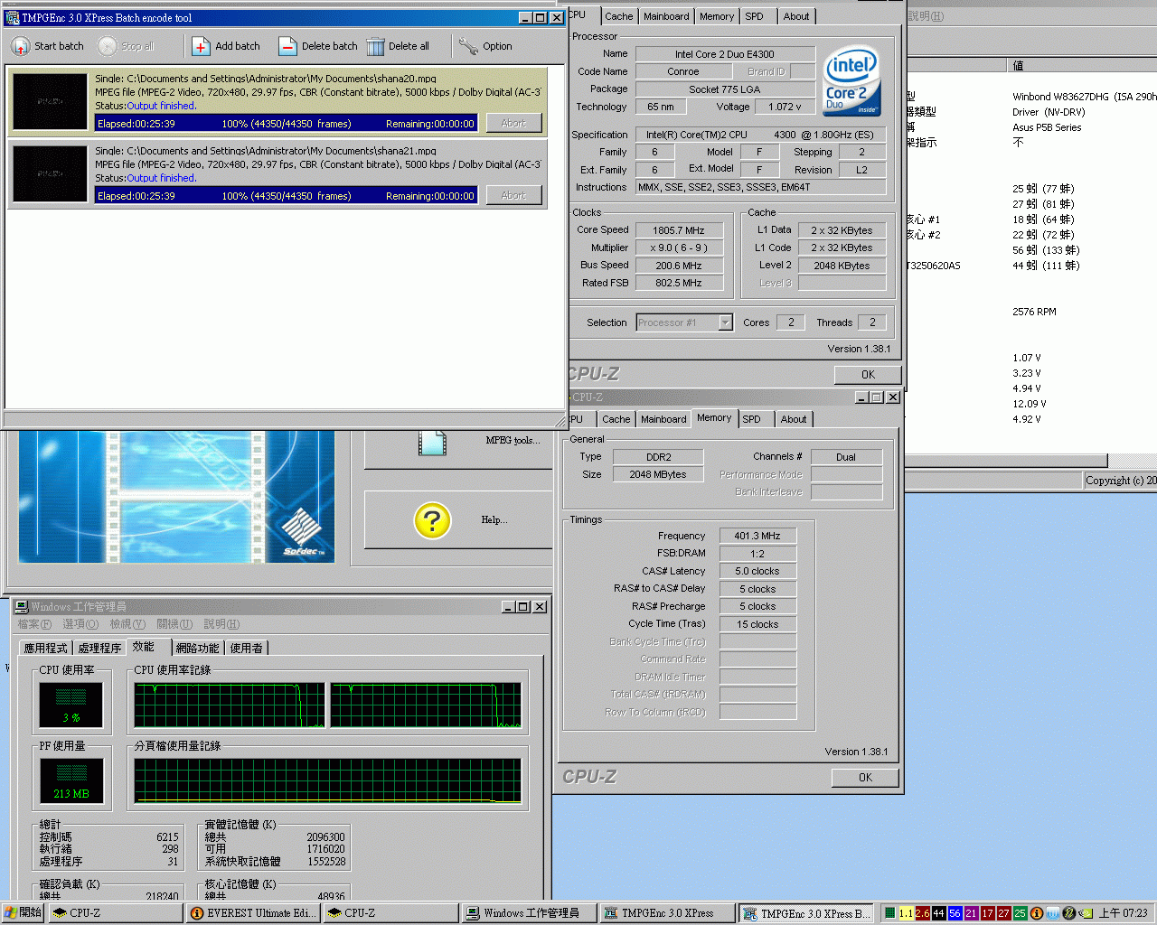This screenshot has height=925, width=1157.
Task: Click the black 44 tray temperature icon
Action: 938,913
